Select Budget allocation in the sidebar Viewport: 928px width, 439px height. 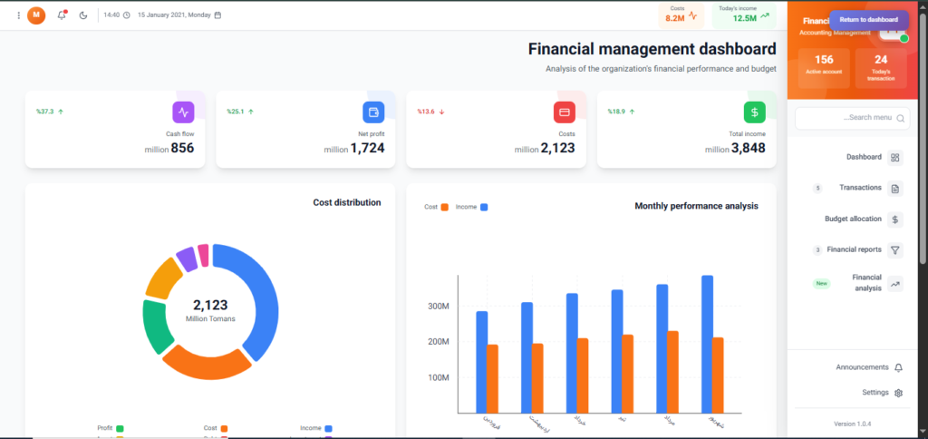[863, 219]
